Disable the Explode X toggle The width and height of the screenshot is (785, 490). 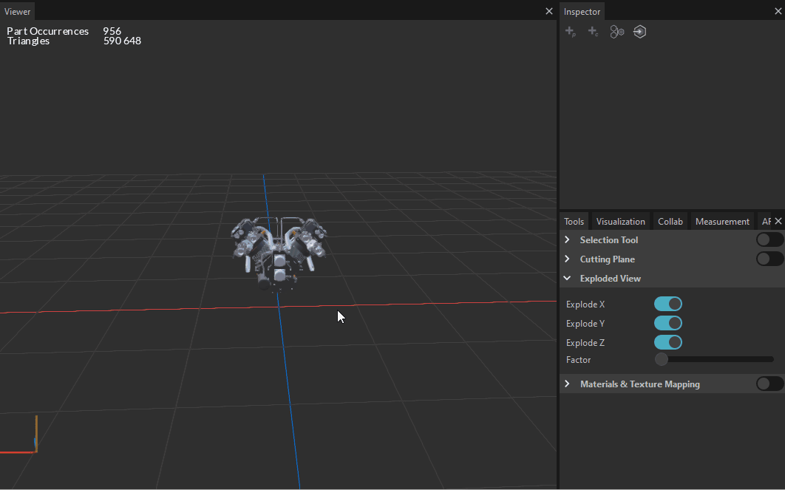tap(667, 304)
